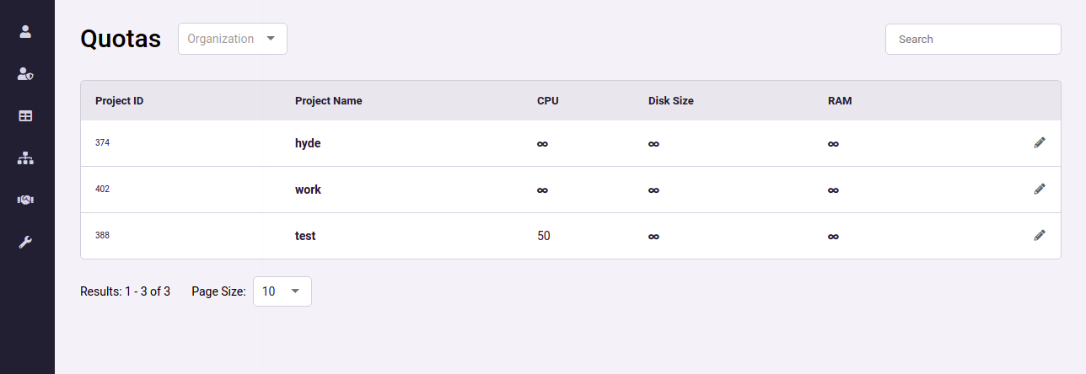Screen dimensions: 1086x374
Task: Sort by RAM column header
Action: click(x=840, y=101)
